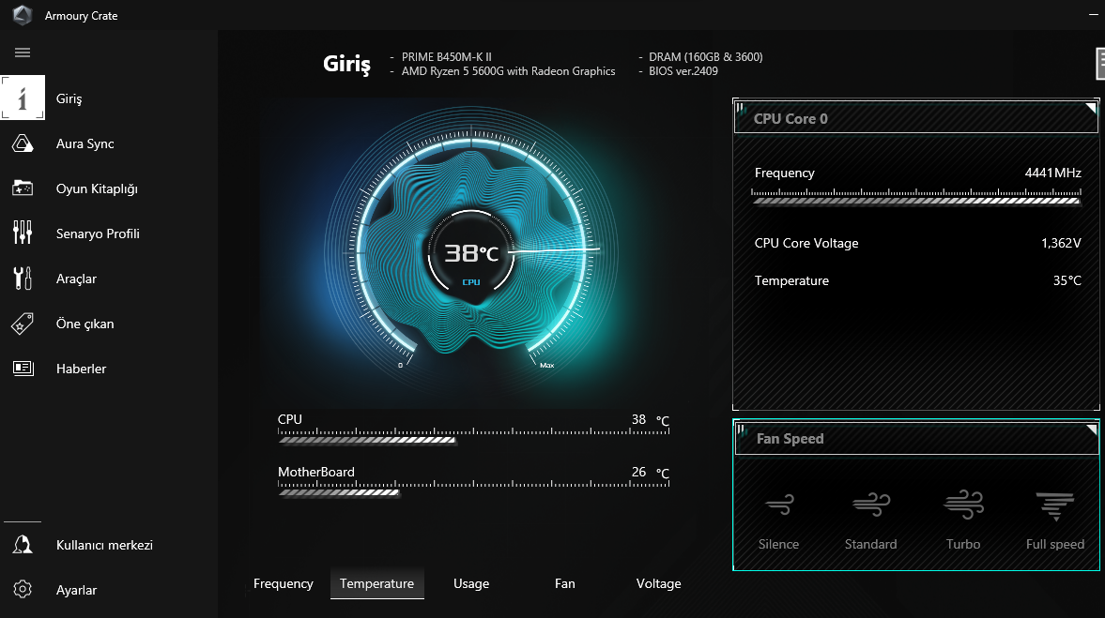The image size is (1105, 618).
Task: Select the Silence fan mode icon
Action: pos(778,504)
